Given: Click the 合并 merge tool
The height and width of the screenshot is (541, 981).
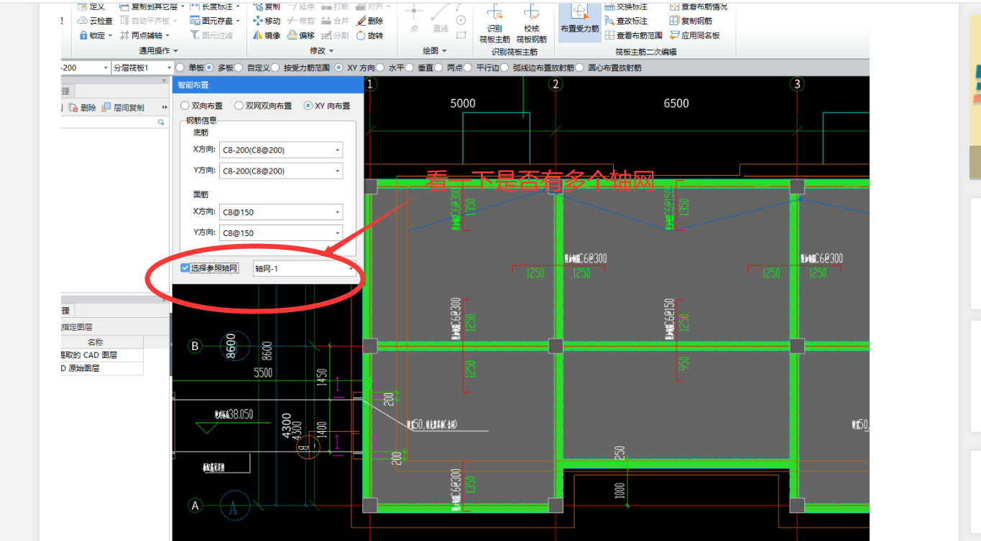Looking at the screenshot, I should tap(335, 21).
